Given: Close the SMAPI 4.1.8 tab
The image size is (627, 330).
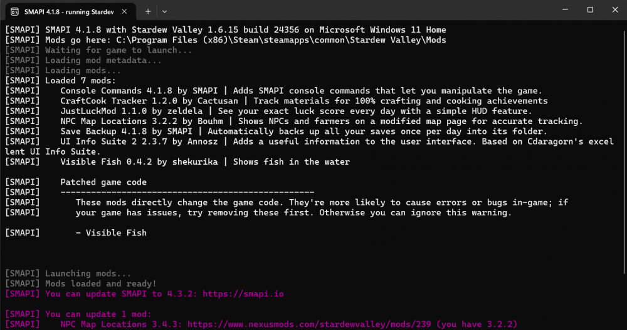Looking at the screenshot, I should (125, 11).
